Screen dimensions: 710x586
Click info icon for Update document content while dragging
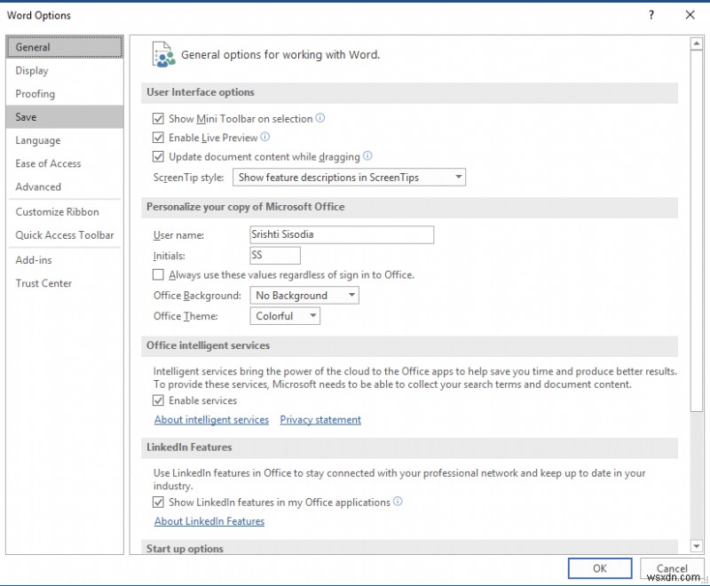point(369,156)
